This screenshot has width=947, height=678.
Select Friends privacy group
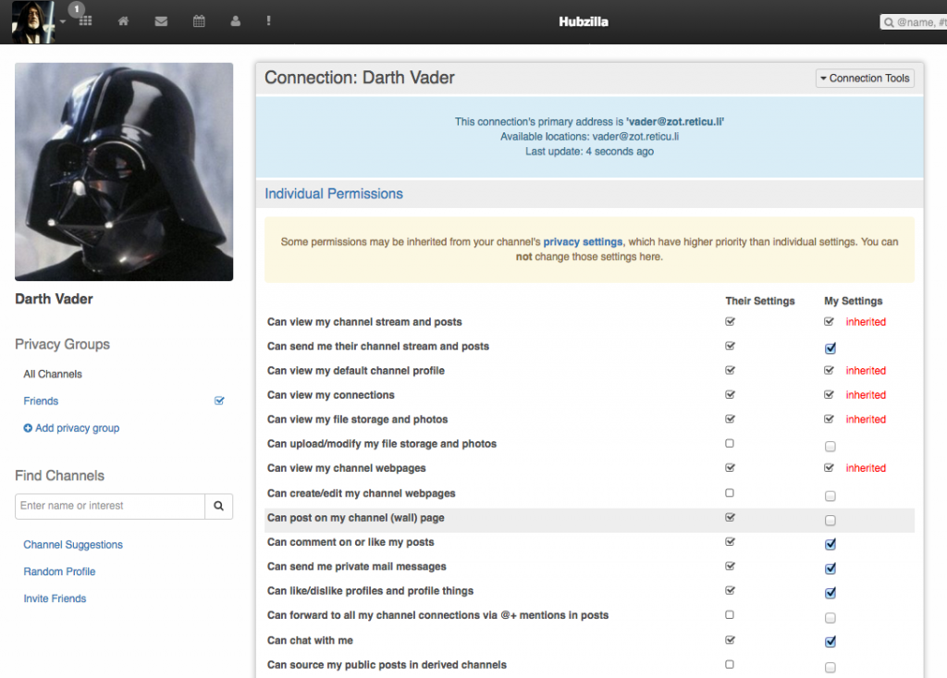(x=41, y=401)
